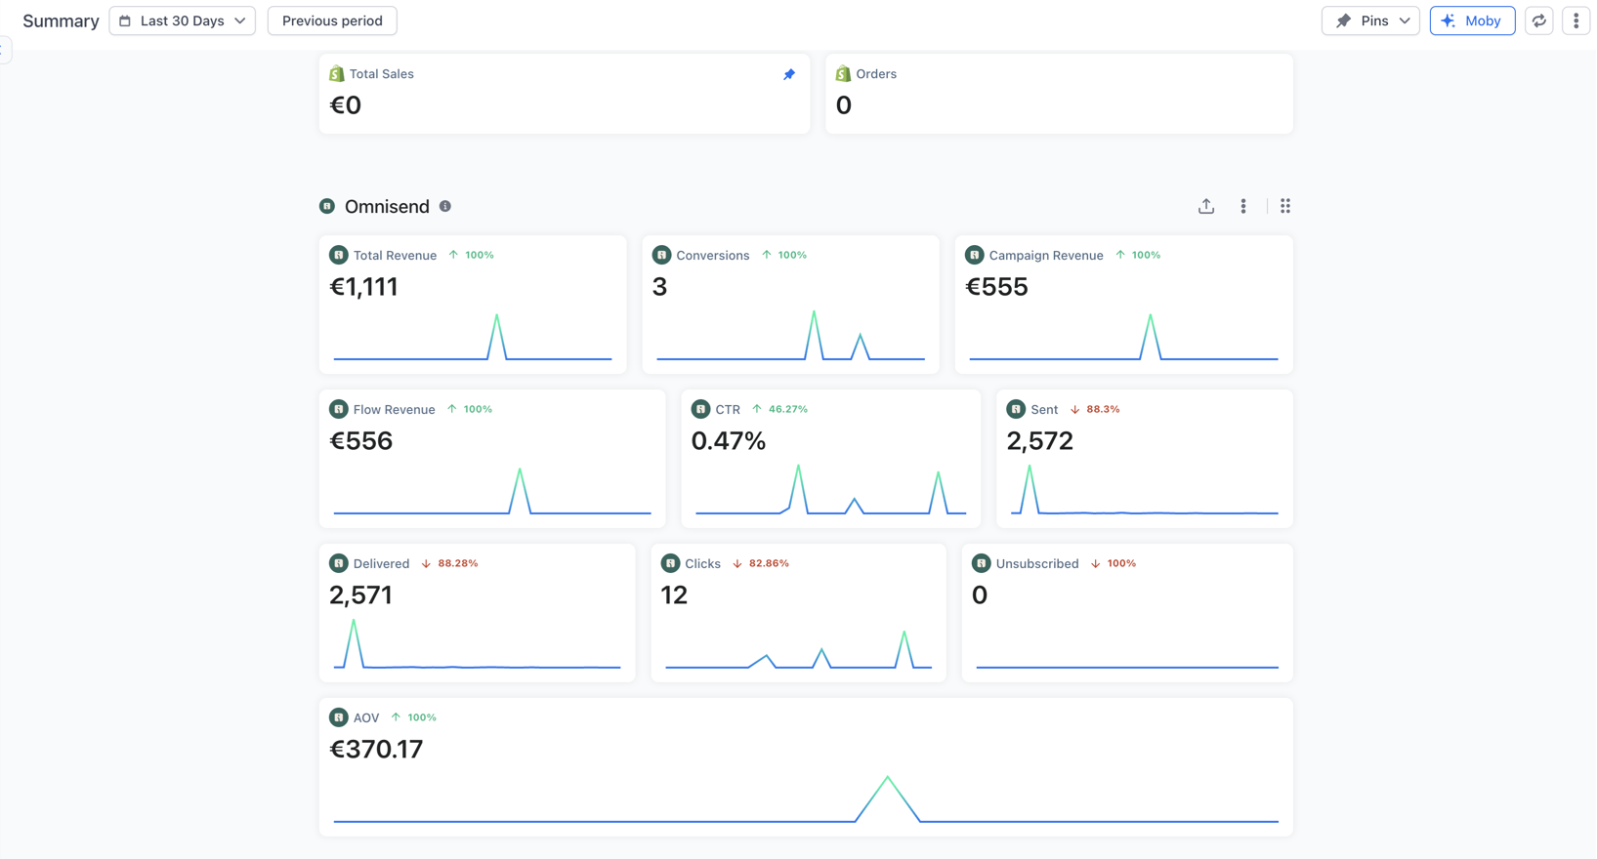Click the pin icon on Total Sales
The height and width of the screenshot is (859, 1597).
coord(789,74)
